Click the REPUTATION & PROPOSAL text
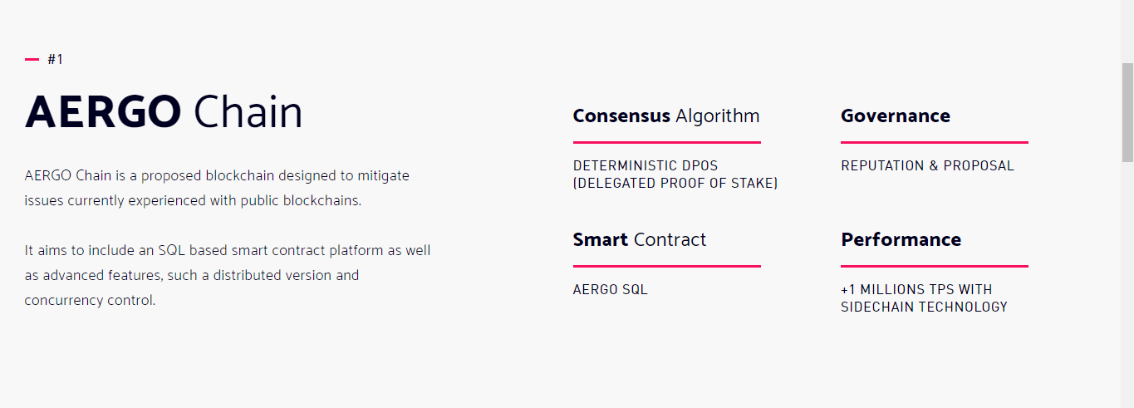The height and width of the screenshot is (408, 1134). point(927,165)
